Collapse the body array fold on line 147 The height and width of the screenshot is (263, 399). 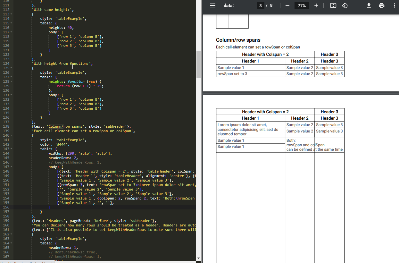[x=12, y=166]
